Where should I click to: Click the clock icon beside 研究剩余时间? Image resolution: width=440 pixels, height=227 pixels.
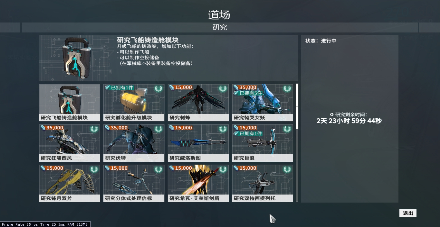point(332,114)
